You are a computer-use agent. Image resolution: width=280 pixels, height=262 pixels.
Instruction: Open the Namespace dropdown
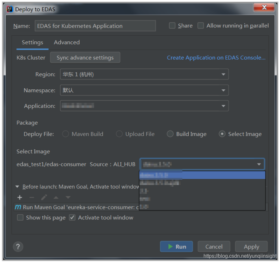144,90
